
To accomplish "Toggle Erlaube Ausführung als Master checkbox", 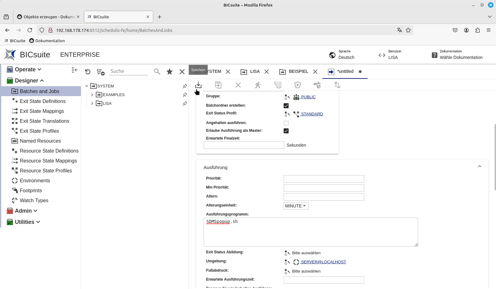I will coord(286,131).
